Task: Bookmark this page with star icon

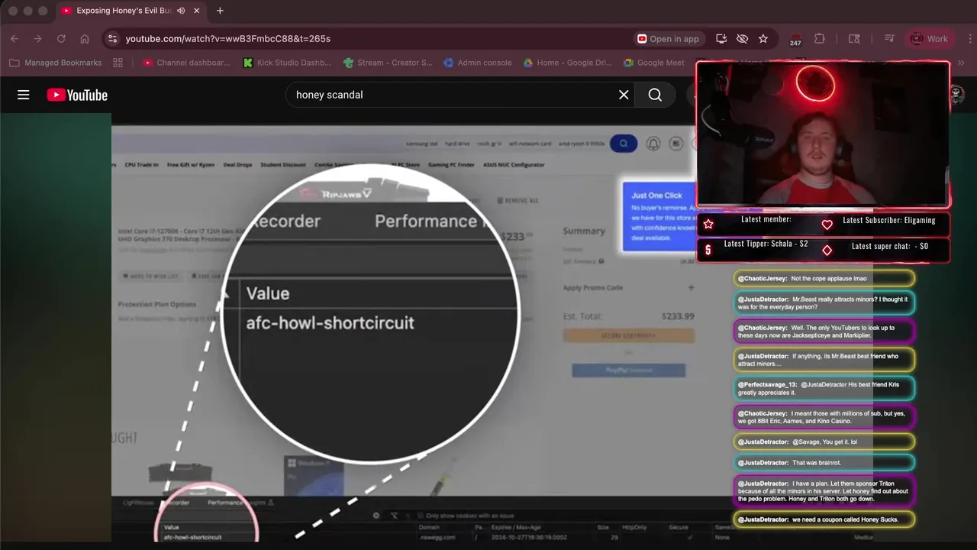Action: tap(763, 38)
